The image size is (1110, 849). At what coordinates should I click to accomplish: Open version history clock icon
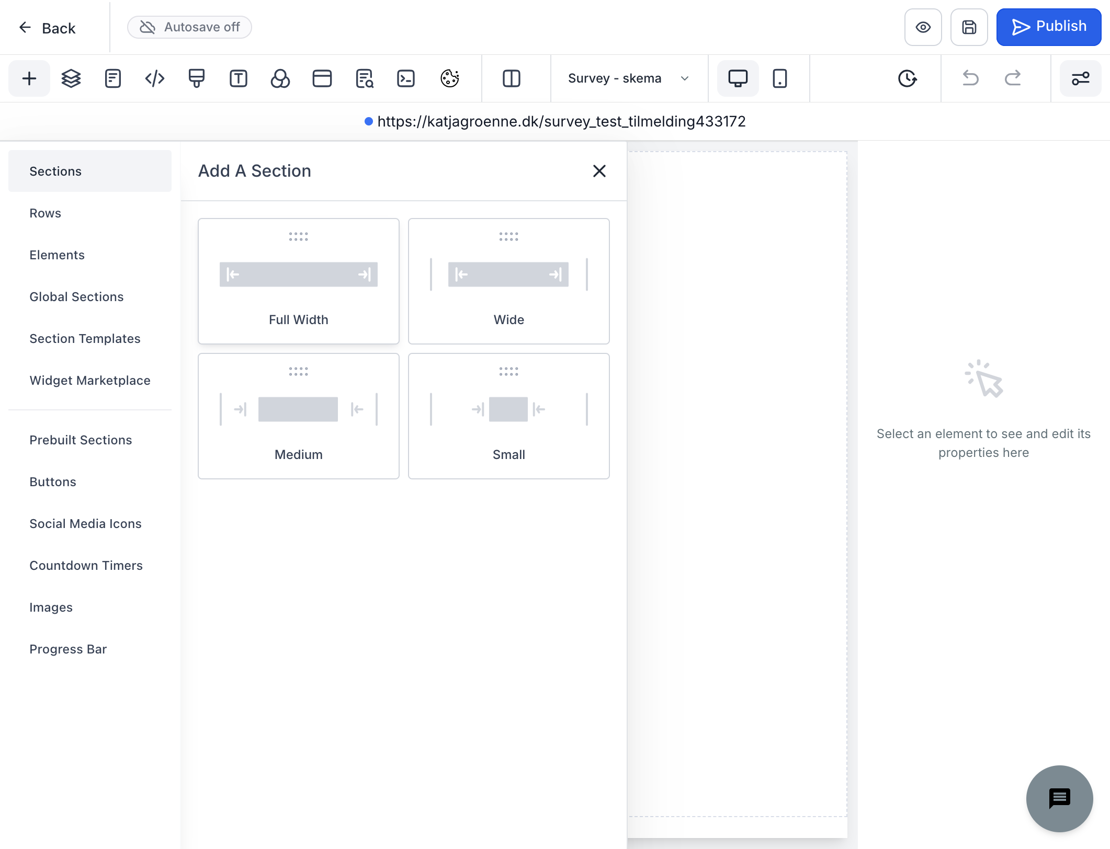[908, 78]
